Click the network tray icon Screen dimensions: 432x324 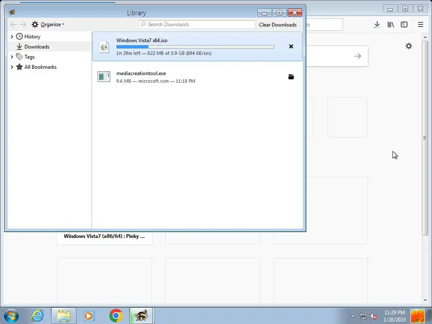[363, 316]
